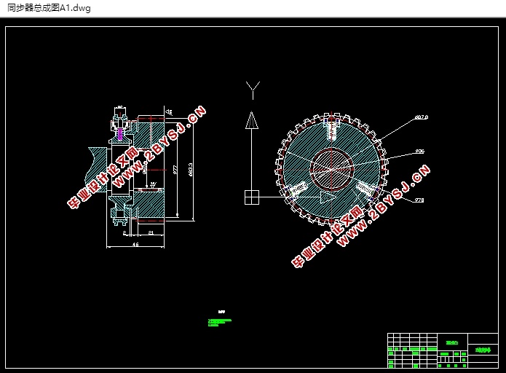Screen dimensions: 506x373
Task: Click the triangular arrow inside the gear view
Action: pyautogui.click(x=328, y=197)
